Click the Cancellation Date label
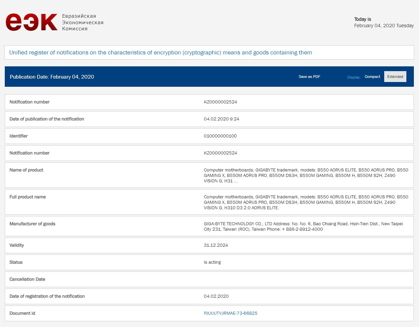420x328 pixels. tap(27, 279)
